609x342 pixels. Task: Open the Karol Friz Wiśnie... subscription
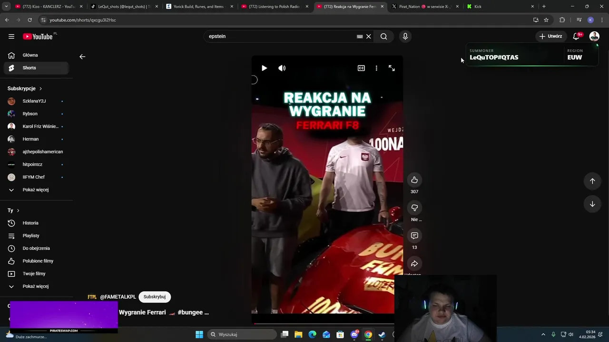[36, 126]
